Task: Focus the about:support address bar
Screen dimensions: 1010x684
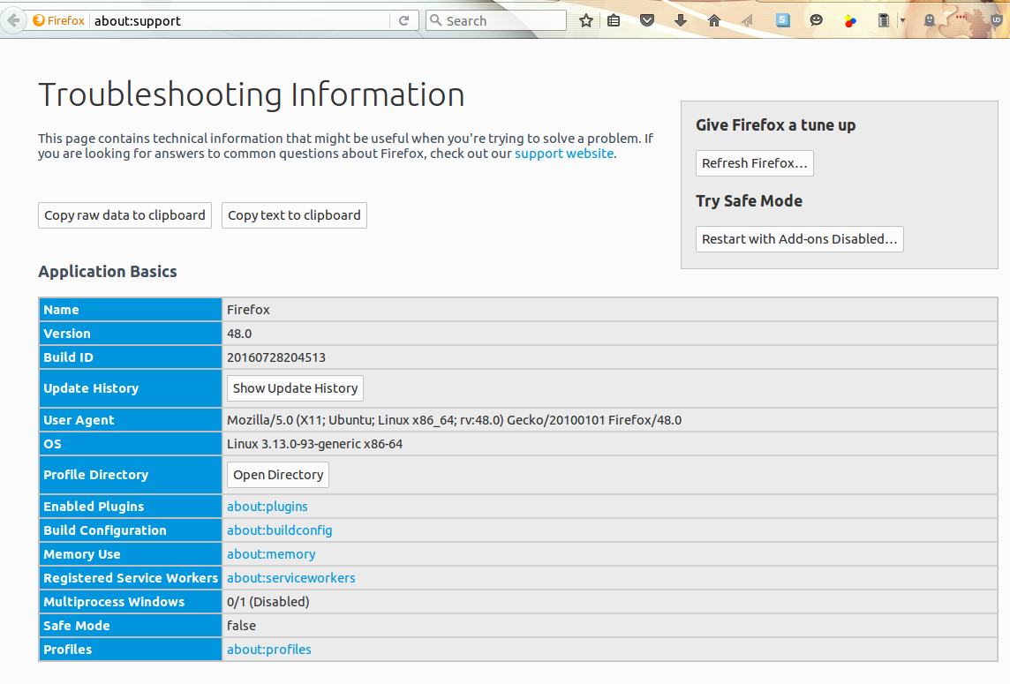Action: point(240,20)
